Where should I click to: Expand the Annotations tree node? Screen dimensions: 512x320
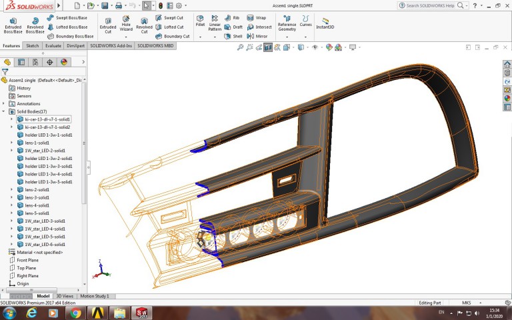(x=4, y=103)
